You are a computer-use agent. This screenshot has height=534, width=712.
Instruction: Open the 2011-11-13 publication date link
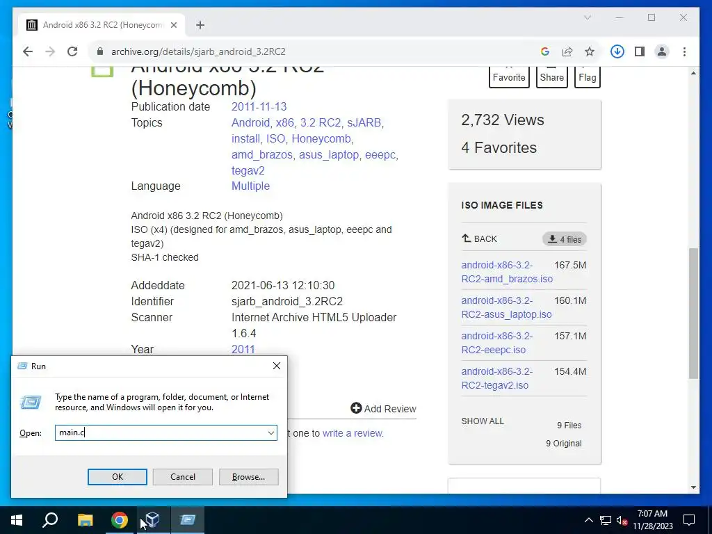259,106
